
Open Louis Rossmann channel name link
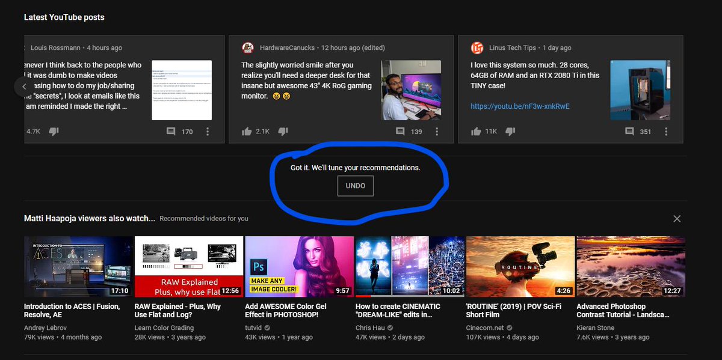(57, 47)
